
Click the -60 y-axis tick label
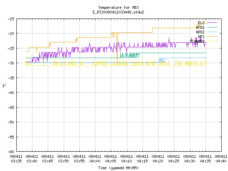tap(11, 152)
